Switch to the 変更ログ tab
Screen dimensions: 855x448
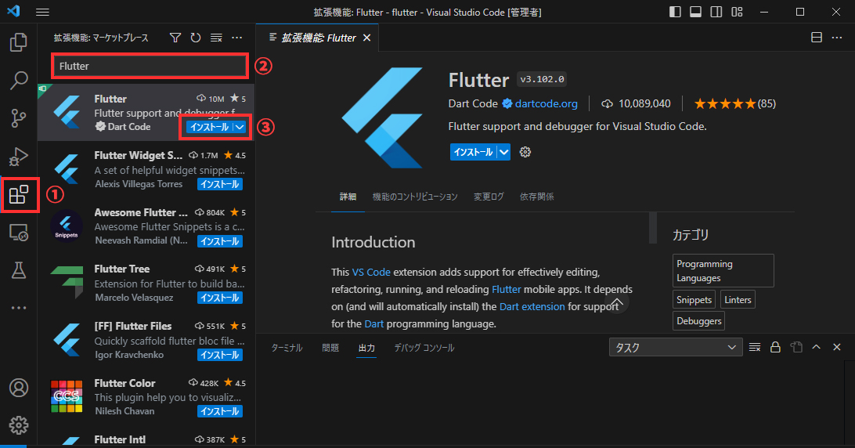(489, 197)
